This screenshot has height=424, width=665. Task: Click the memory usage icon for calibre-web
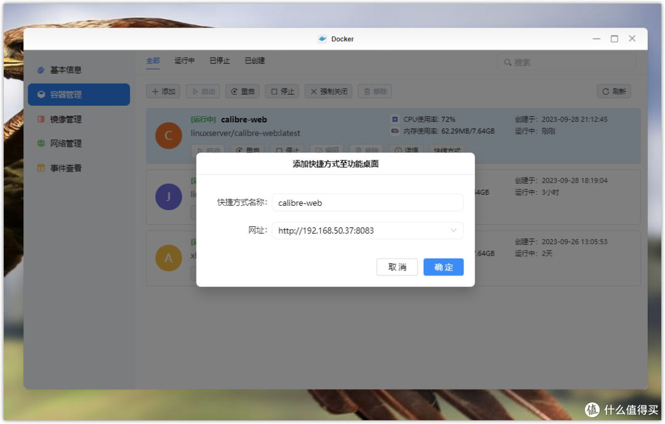[x=395, y=131]
